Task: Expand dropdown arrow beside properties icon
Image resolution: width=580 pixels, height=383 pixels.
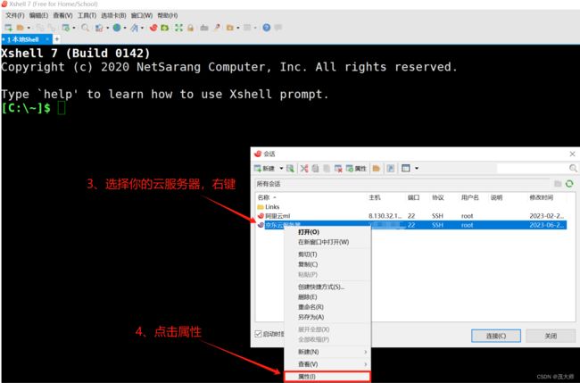Action: (x=74, y=28)
